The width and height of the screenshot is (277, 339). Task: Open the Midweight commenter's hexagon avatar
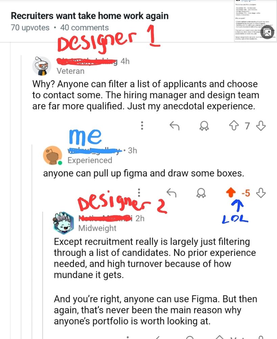pos(64,223)
